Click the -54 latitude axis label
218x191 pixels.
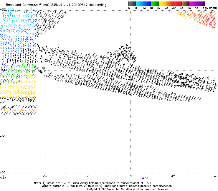pyautogui.click(x=3, y=70)
